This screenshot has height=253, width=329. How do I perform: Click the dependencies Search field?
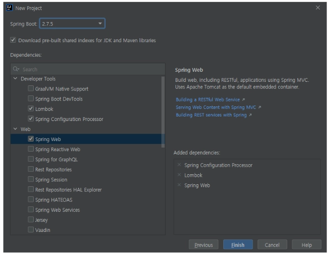tap(88, 69)
